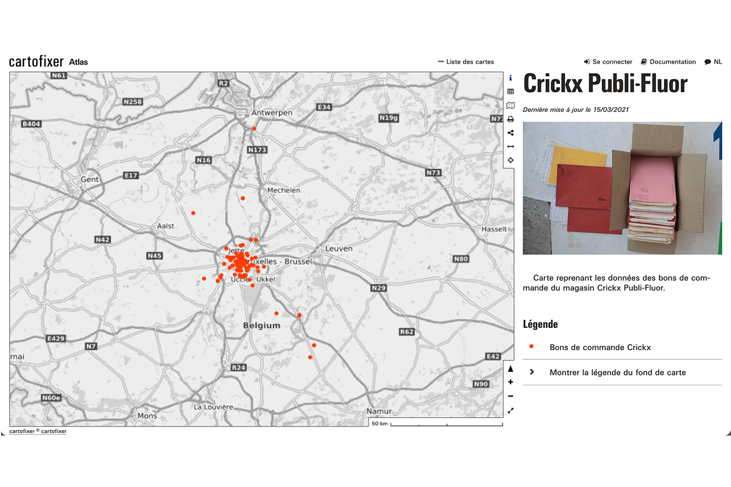This screenshot has height=487, width=731.
Task: Open the Documentation link
Action: [x=668, y=62]
